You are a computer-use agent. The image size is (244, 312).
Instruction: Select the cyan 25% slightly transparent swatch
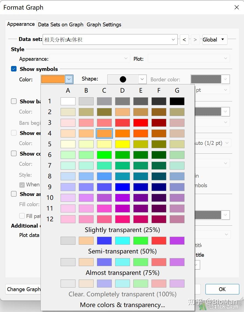click(122, 241)
